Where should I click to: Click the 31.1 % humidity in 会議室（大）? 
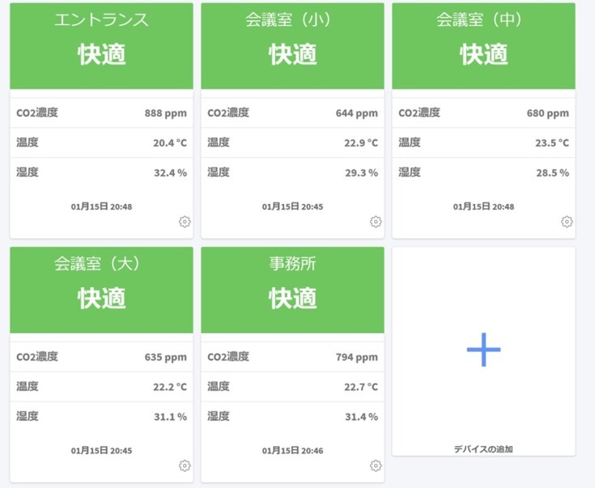(170, 417)
